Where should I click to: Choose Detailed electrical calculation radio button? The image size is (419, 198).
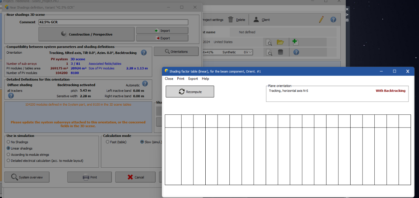pyautogui.click(x=8, y=161)
